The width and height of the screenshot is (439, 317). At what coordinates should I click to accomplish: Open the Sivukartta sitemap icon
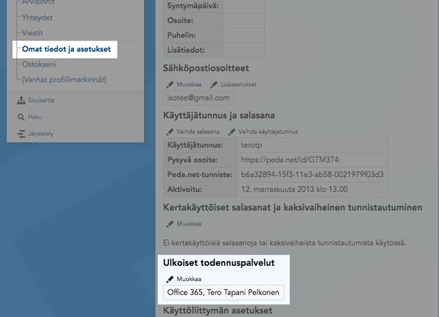(x=20, y=100)
